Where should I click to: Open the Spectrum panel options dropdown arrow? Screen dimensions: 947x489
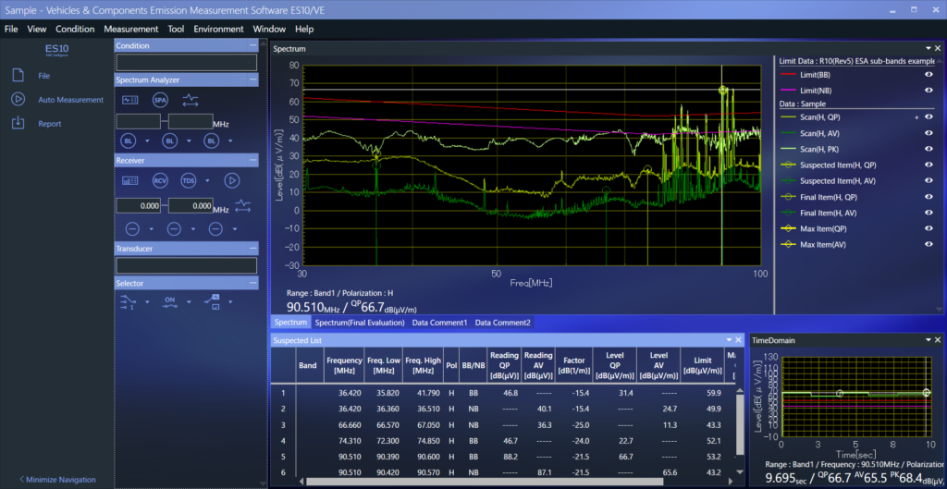(x=929, y=48)
